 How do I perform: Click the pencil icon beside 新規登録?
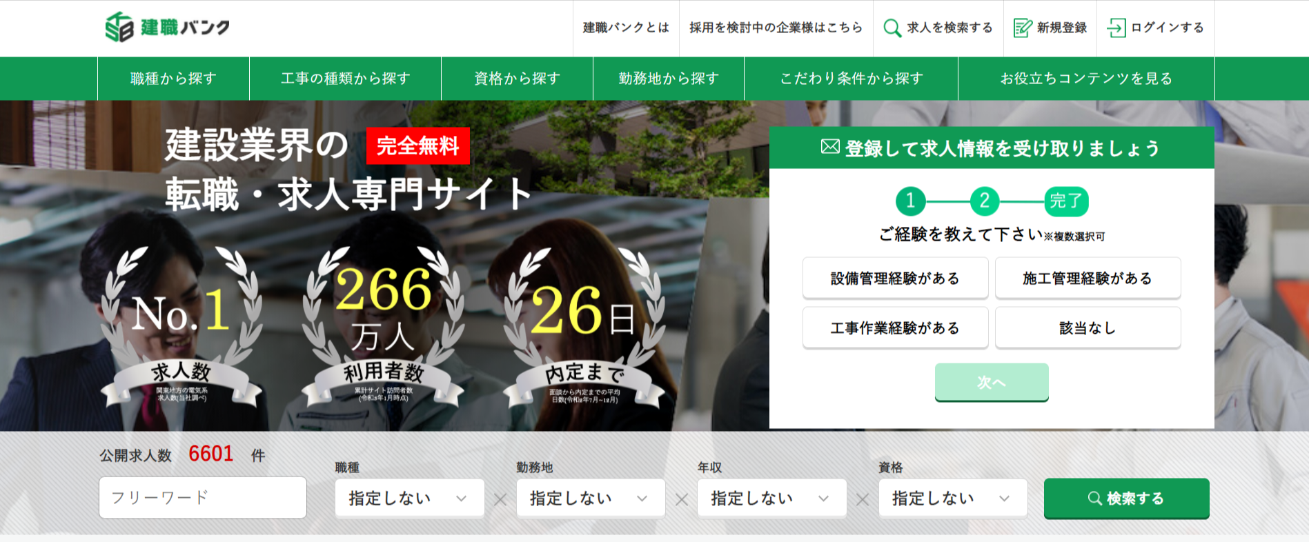coord(1023,28)
